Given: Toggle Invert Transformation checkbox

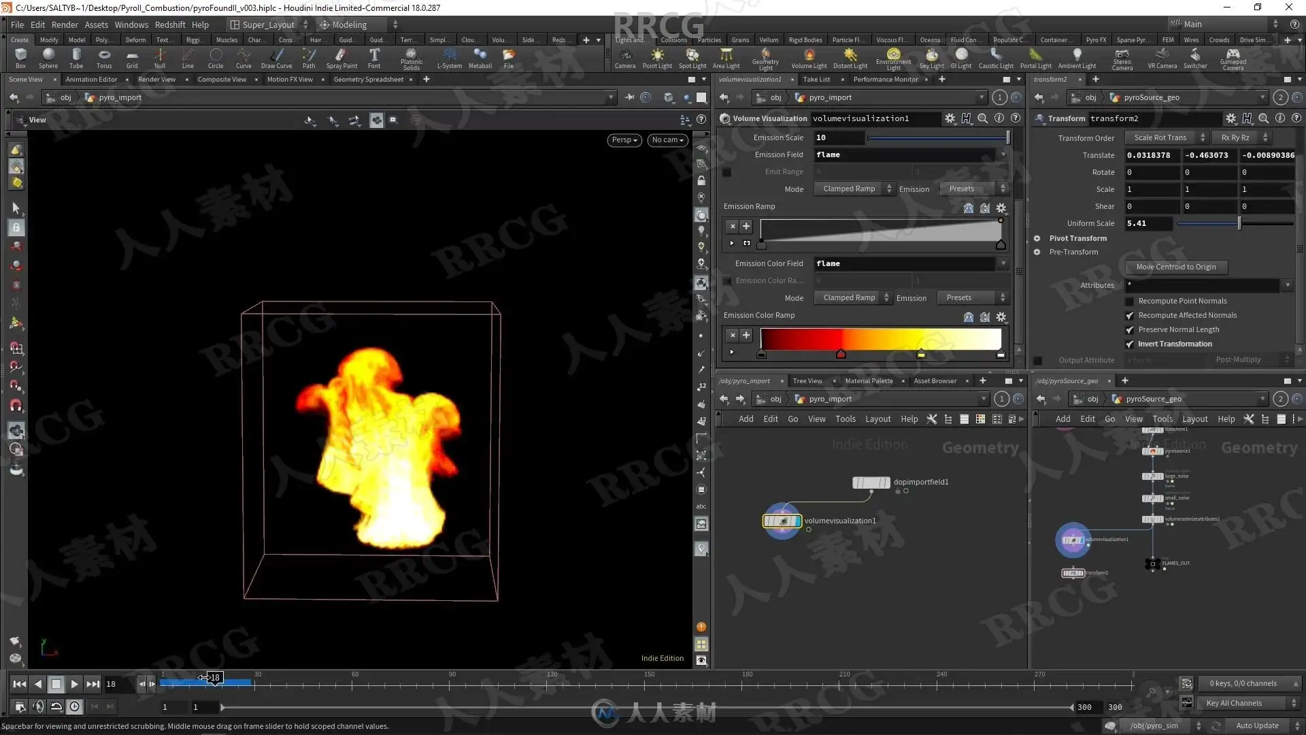Looking at the screenshot, I should pos(1130,344).
